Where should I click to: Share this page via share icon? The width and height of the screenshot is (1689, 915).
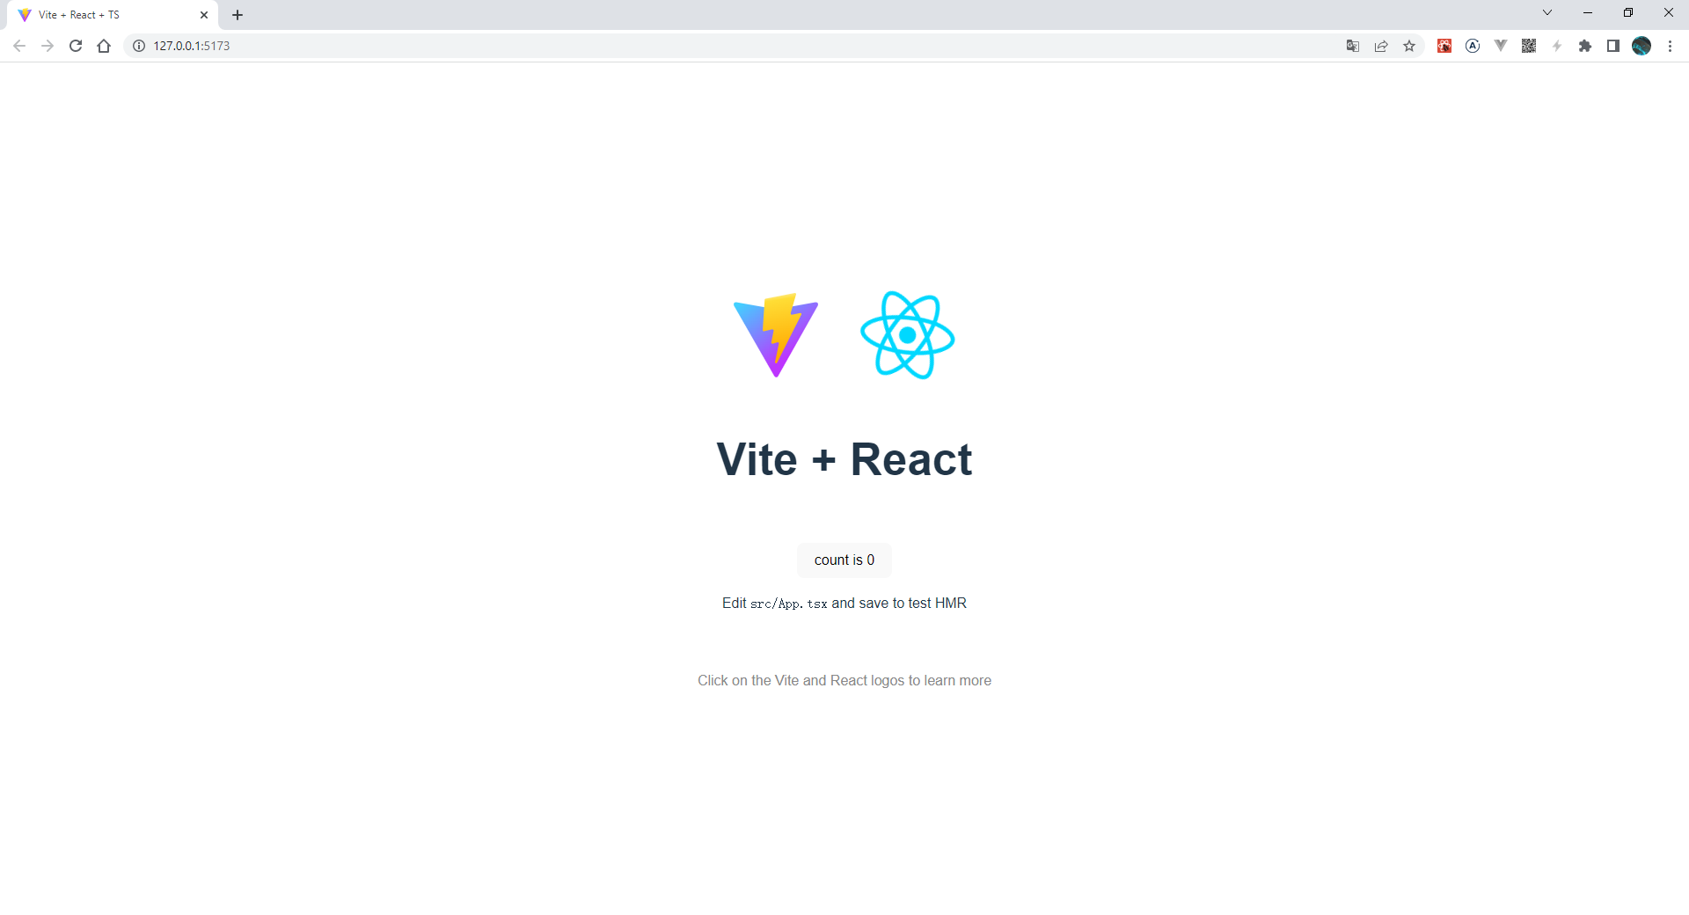pos(1381,46)
